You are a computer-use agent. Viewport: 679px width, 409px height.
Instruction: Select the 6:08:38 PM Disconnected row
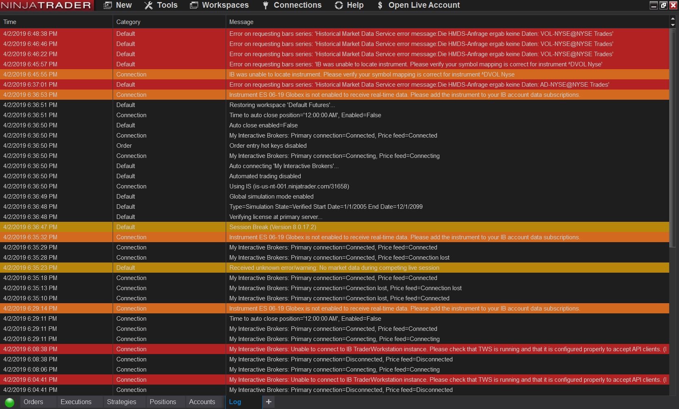click(x=334, y=359)
